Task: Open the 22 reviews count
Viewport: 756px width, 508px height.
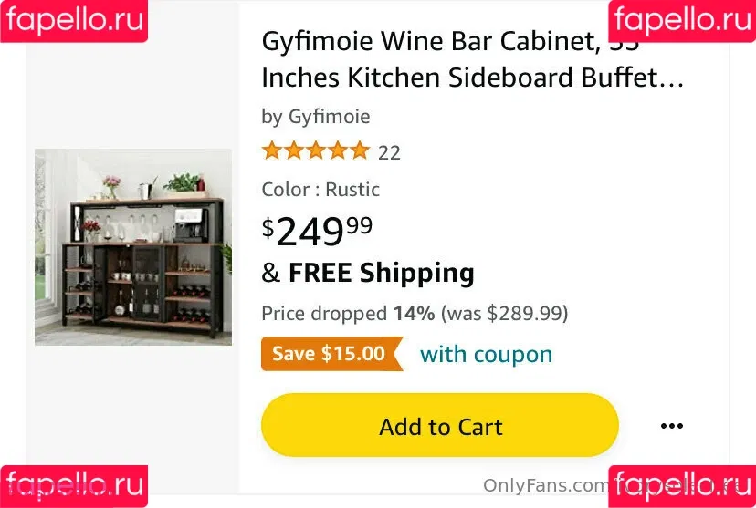Action: [389, 152]
